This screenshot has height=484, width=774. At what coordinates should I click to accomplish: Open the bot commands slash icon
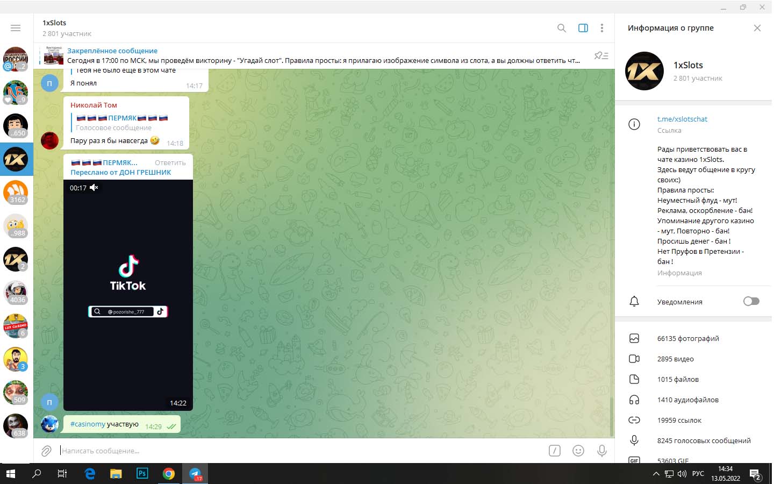pos(555,451)
